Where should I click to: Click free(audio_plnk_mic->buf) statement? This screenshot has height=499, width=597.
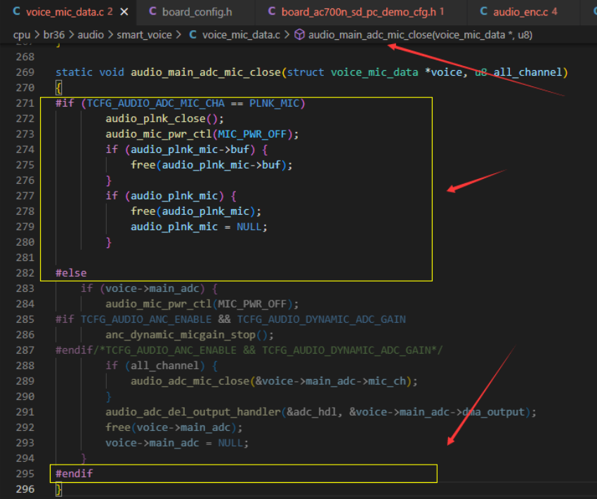pos(211,165)
